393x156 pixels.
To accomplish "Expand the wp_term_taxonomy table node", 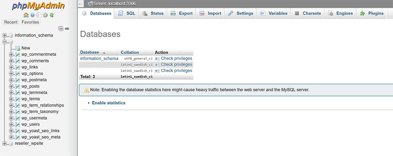I will pos(11,112).
